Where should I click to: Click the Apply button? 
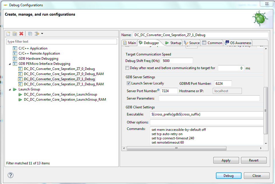226,160
